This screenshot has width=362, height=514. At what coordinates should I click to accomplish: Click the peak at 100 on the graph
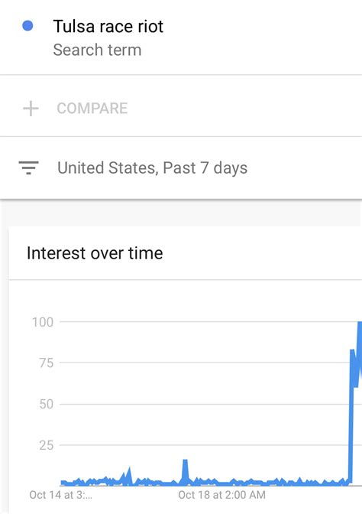pos(360,324)
